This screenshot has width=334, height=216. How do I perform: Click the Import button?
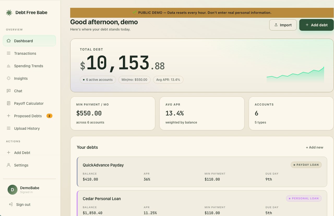pyautogui.click(x=283, y=25)
